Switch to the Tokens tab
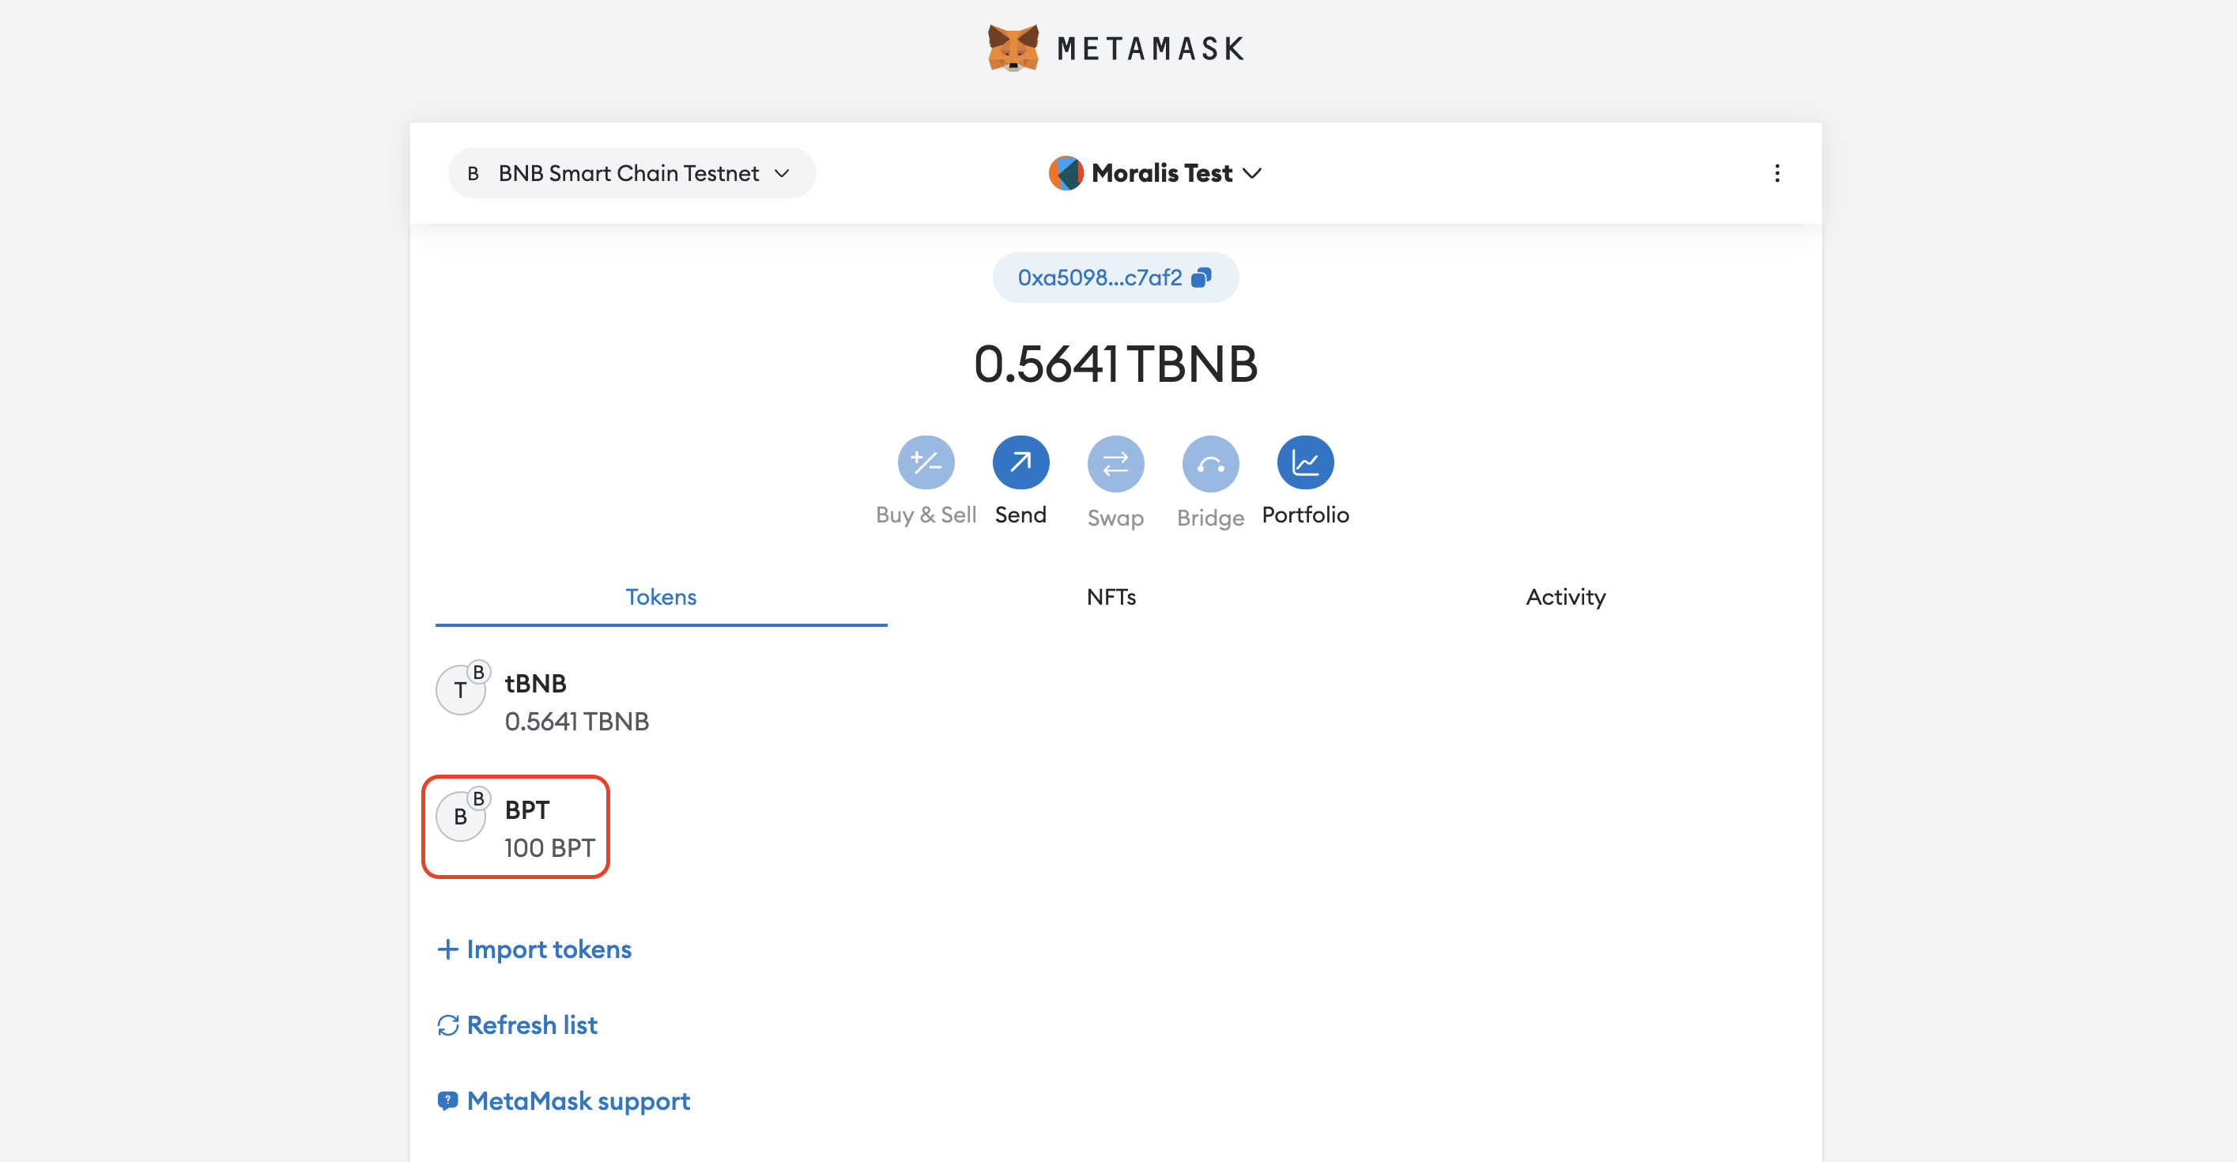The height and width of the screenshot is (1162, 2237). pyautogui.click(x=661, y=597)
